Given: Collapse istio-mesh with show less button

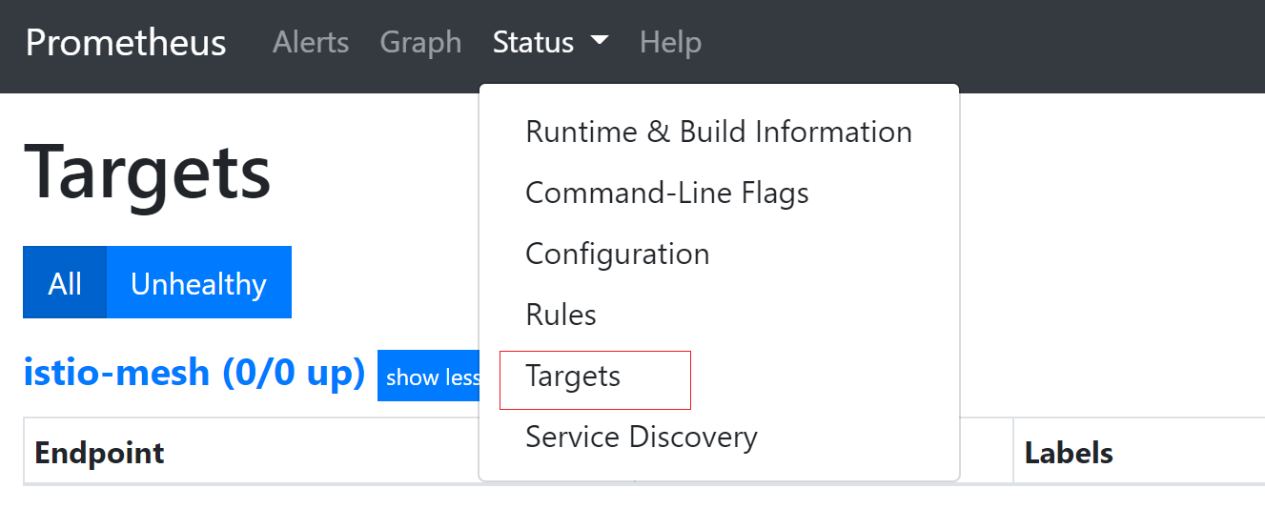Looking at the screenshot, I should (x=429, y=377).
